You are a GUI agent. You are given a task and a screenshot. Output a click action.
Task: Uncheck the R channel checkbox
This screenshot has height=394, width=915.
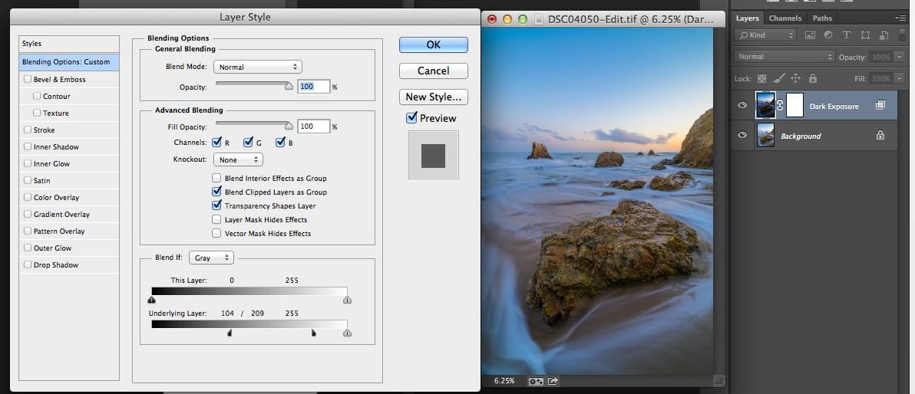pyautogui.click(x=216, y=142)
